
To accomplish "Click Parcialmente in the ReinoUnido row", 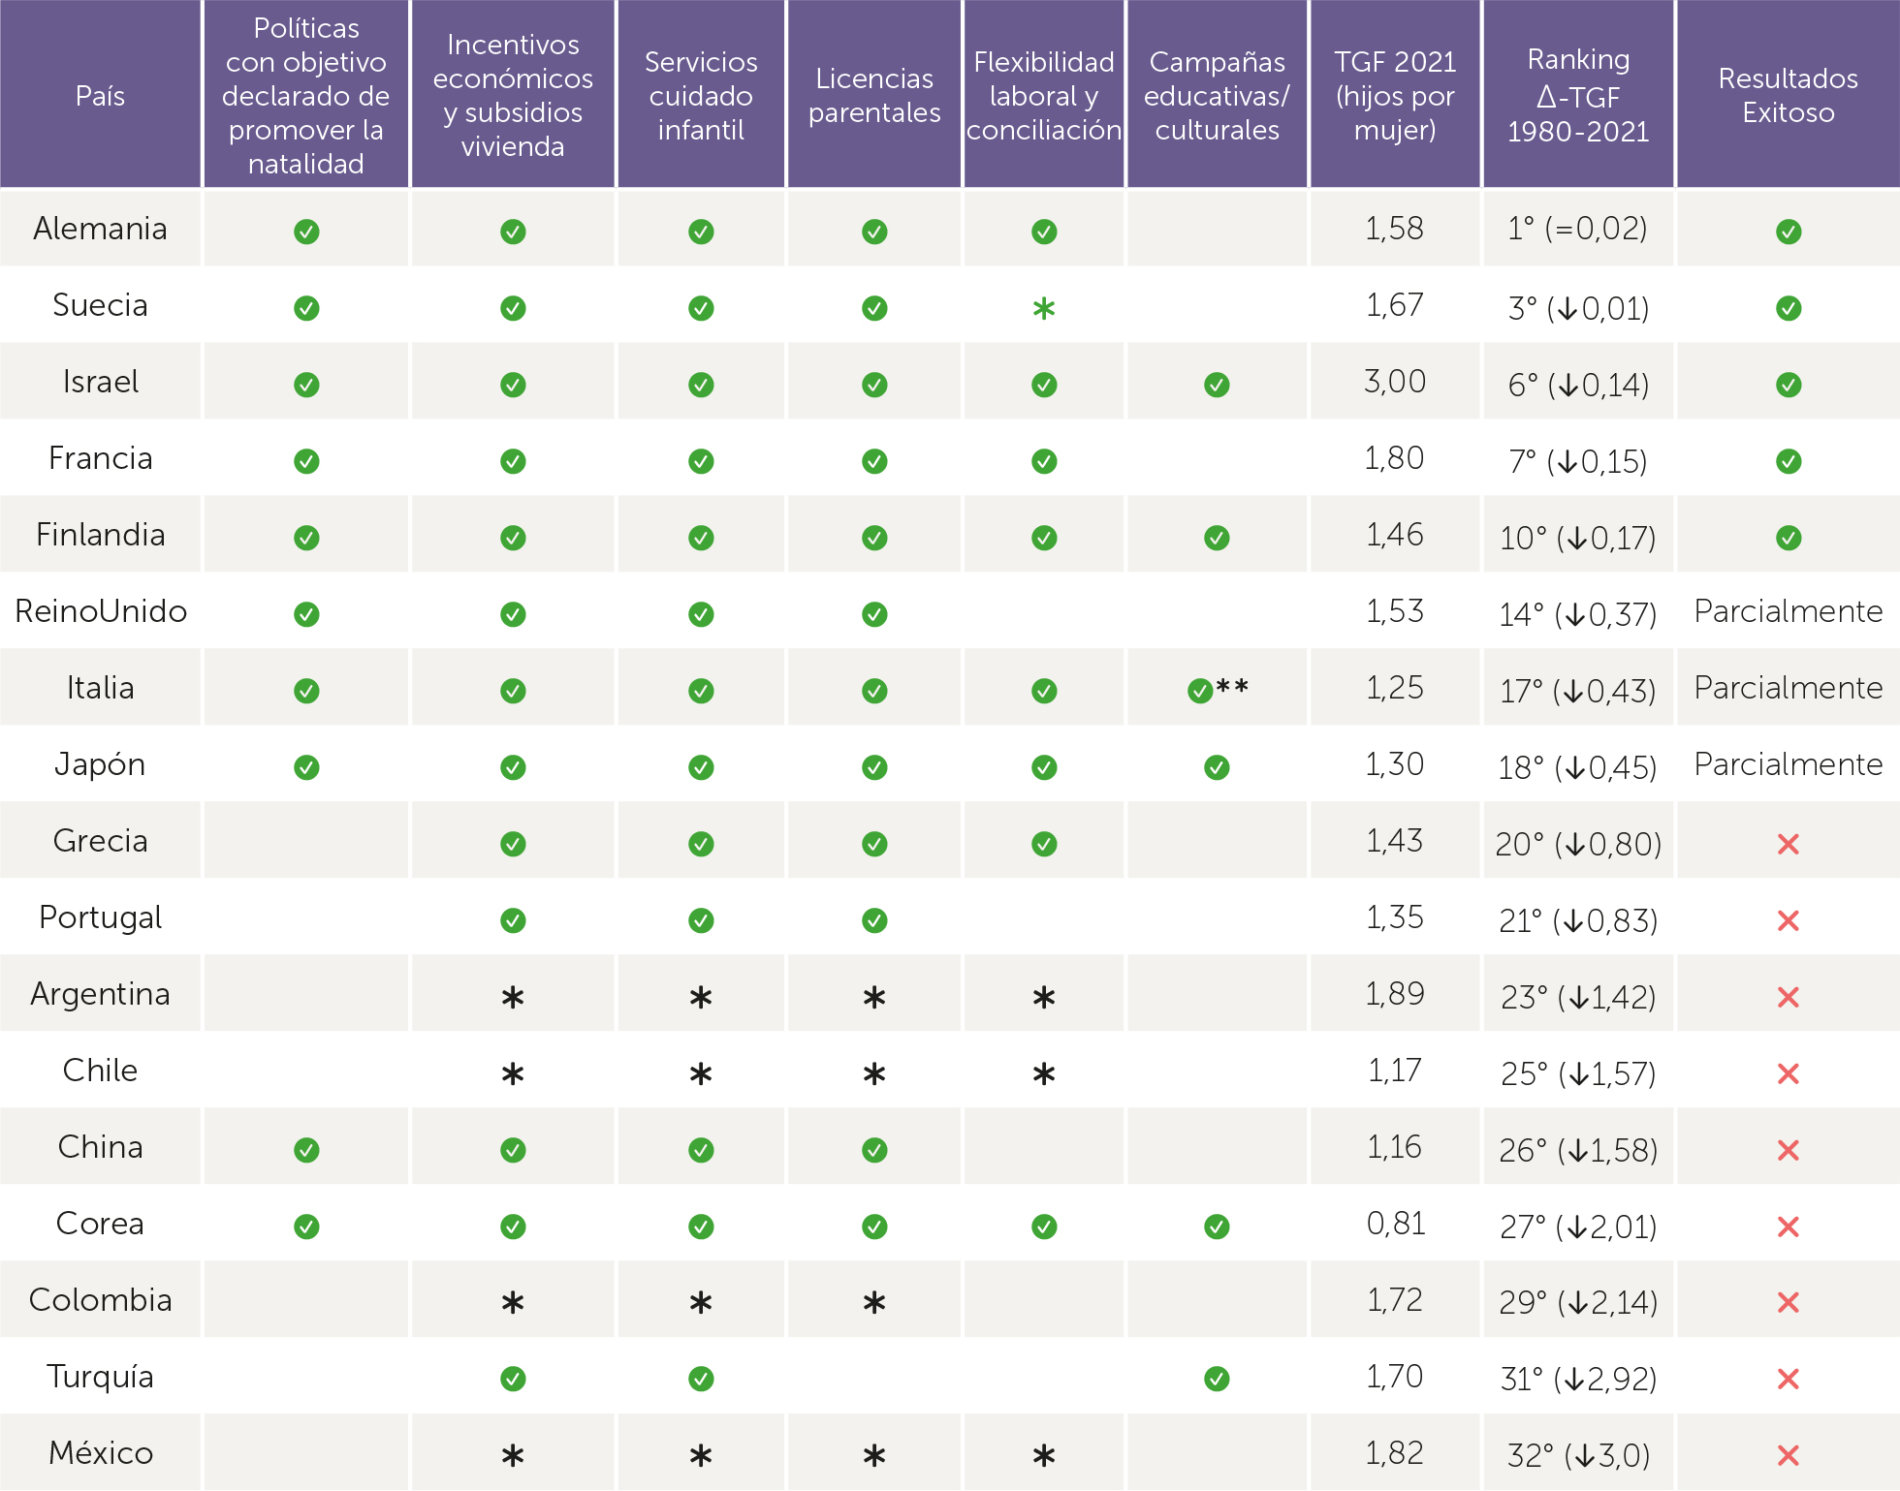I will click(x=1789, y=611).
